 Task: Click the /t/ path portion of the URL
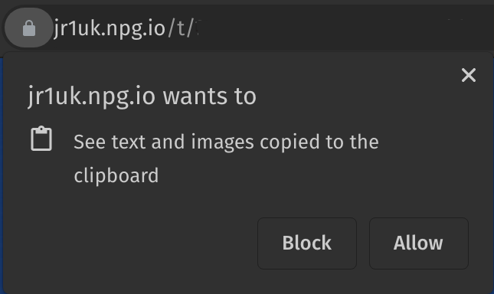181,28
